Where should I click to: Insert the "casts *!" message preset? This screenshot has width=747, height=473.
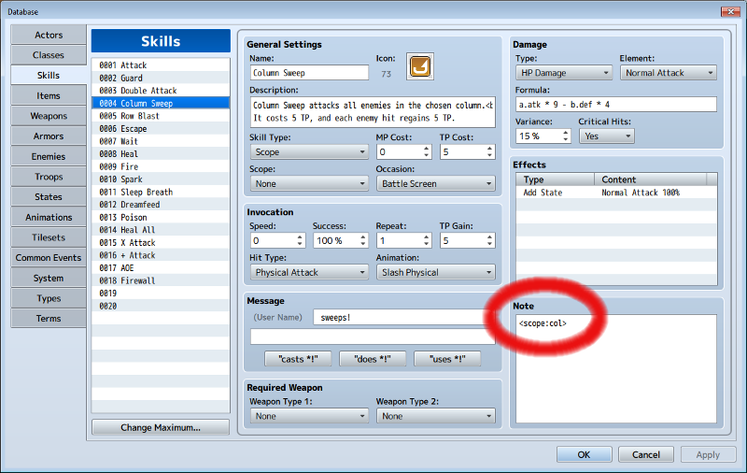pos(298,359)
